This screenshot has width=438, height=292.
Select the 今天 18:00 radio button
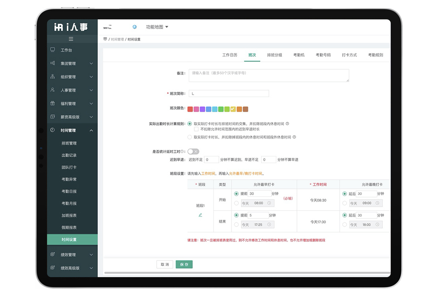click(345, 224)
